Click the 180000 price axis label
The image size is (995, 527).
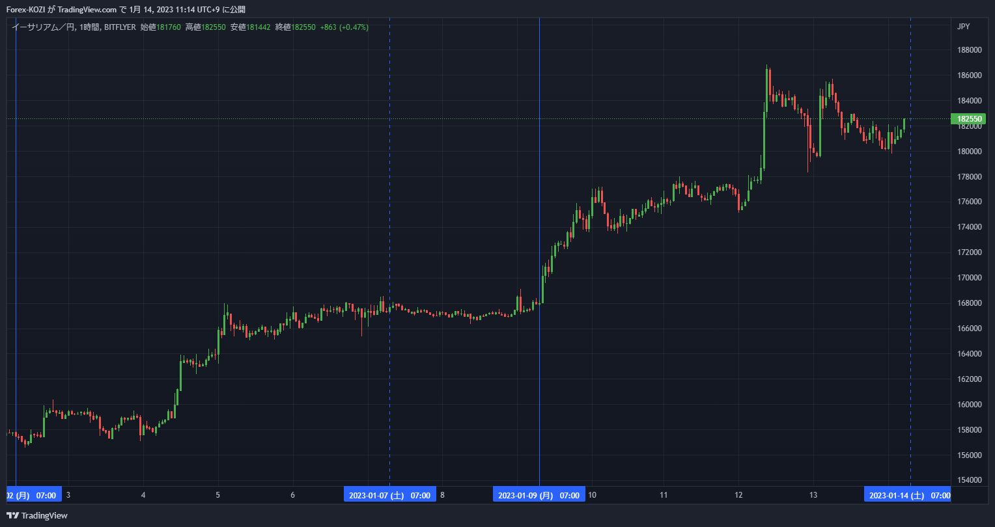click(x=970, y=152)
